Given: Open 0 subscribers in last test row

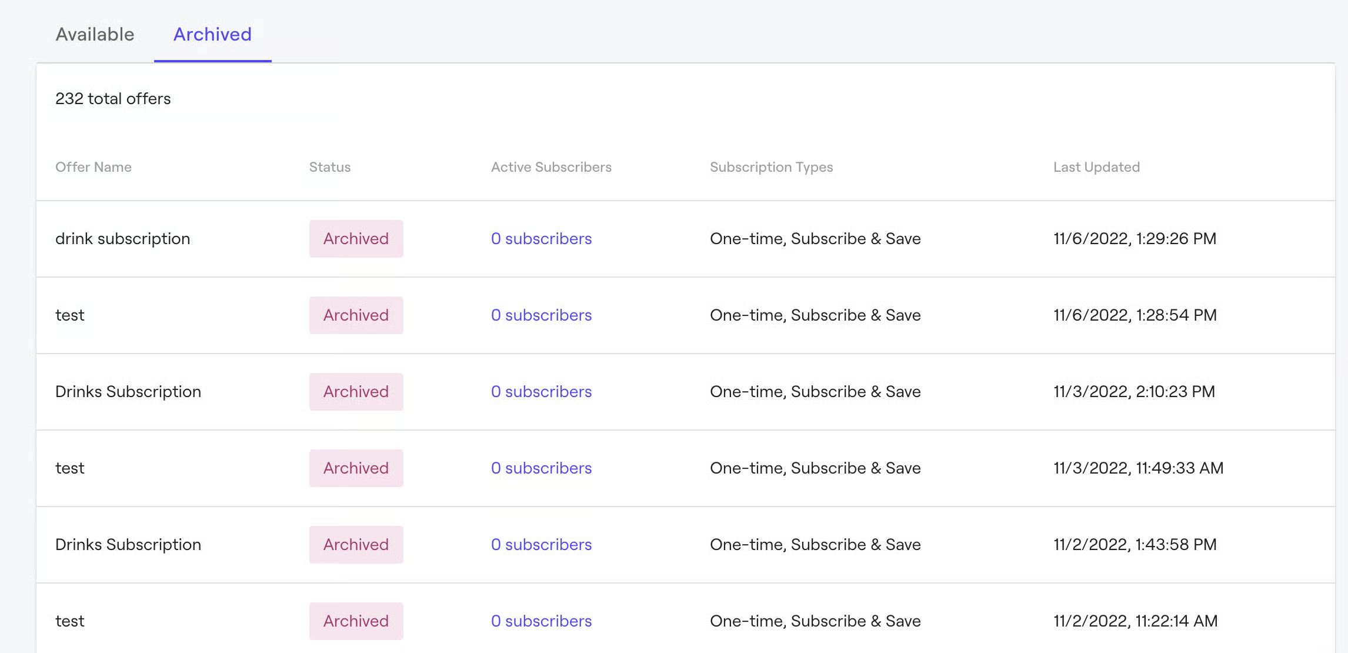Looking at the screenshot, I should click(x=541, y=621).
